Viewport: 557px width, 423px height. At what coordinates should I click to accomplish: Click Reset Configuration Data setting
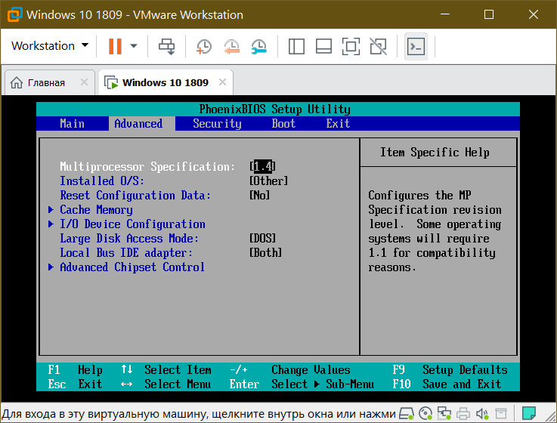pyautogui.click(x=135, y=196)
